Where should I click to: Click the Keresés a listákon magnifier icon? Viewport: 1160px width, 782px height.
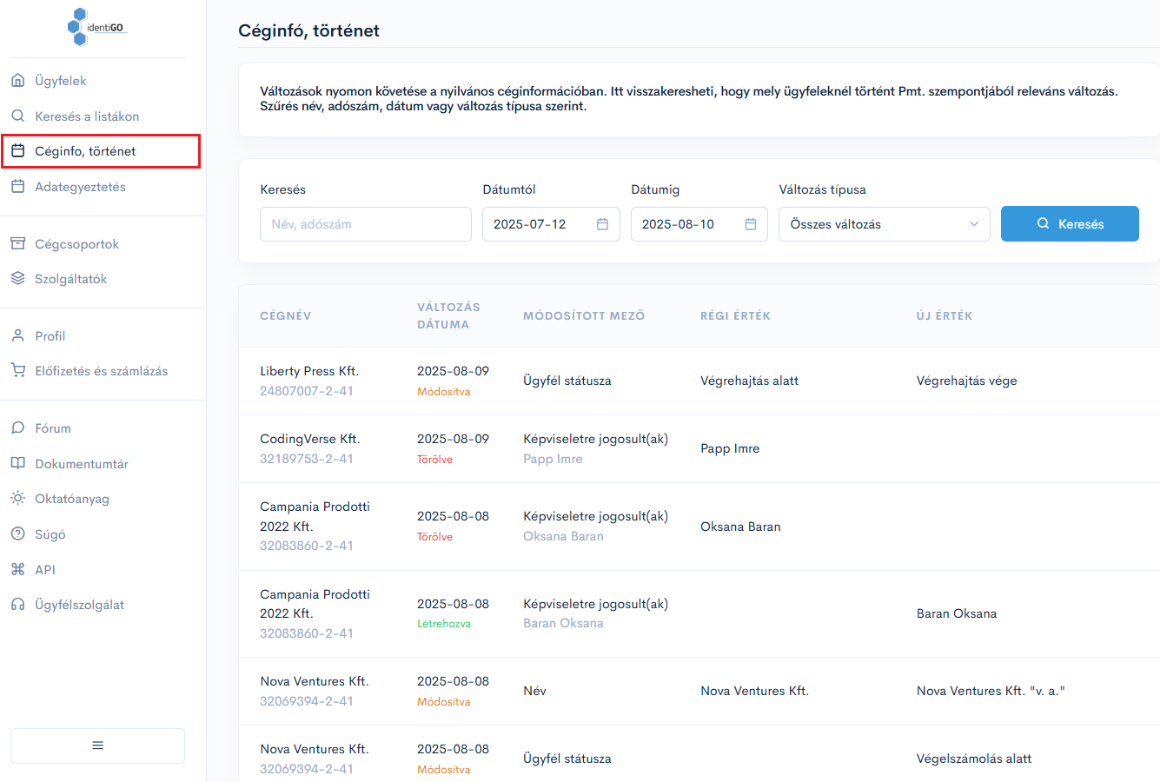click(17, 116)
